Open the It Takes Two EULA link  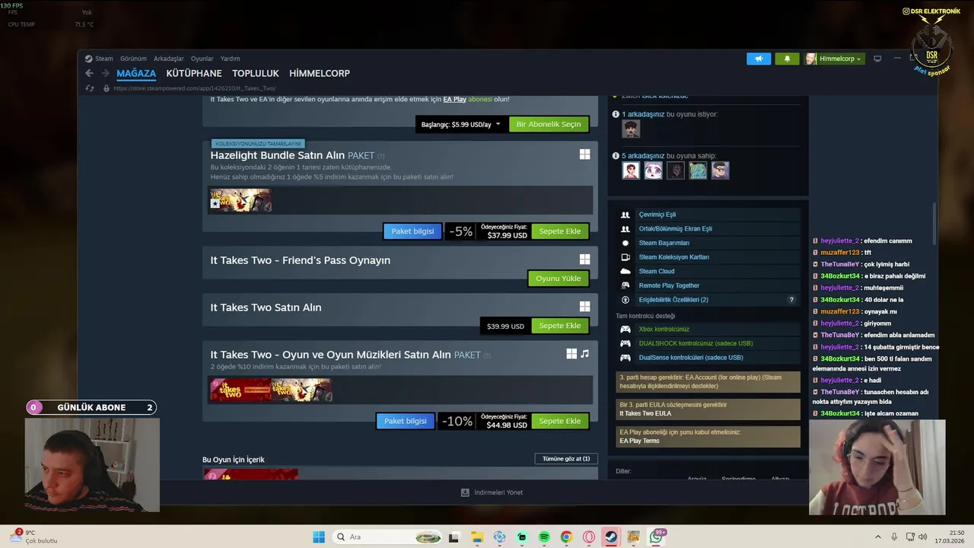(x=645, y=413)
